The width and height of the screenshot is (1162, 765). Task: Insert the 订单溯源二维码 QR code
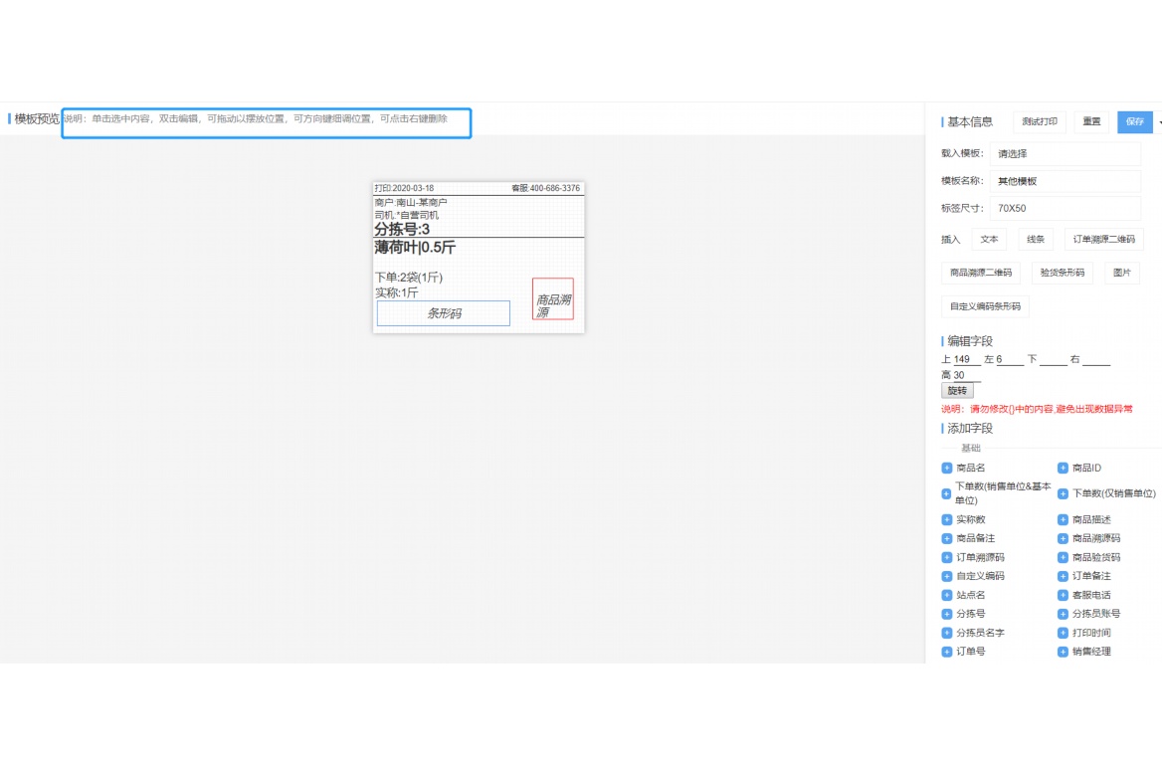[1103, 240]
